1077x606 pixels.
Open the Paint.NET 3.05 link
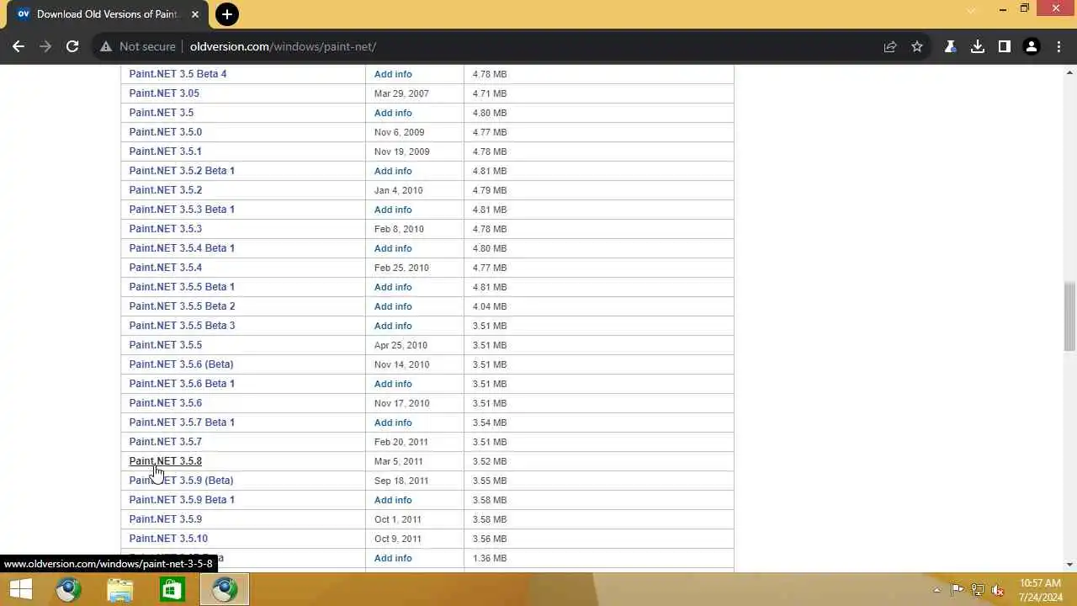click(x=164, y=93)
